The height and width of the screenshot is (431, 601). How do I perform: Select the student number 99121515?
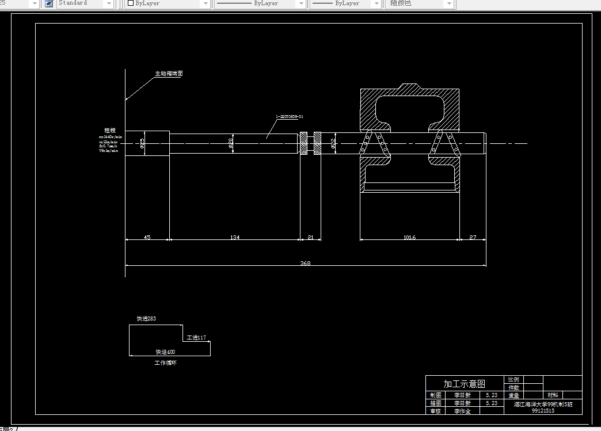point(543,410)
